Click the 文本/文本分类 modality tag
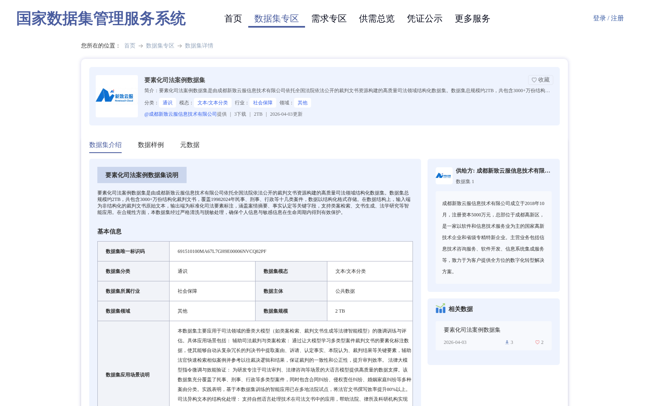Screen dimensions: 649x406 (213, 103)
